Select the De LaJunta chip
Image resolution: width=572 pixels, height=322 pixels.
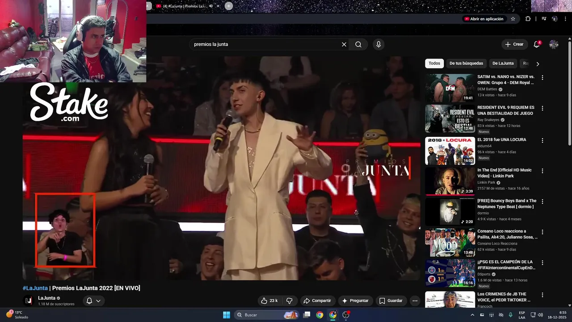pos(503,64)
